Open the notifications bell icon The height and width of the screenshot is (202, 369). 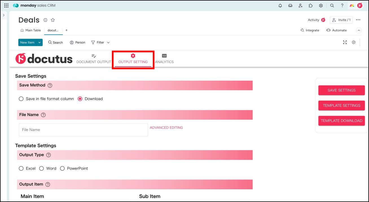(280, 5)
